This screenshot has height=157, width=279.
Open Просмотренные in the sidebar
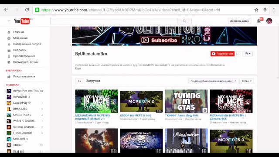click(24, 56)
